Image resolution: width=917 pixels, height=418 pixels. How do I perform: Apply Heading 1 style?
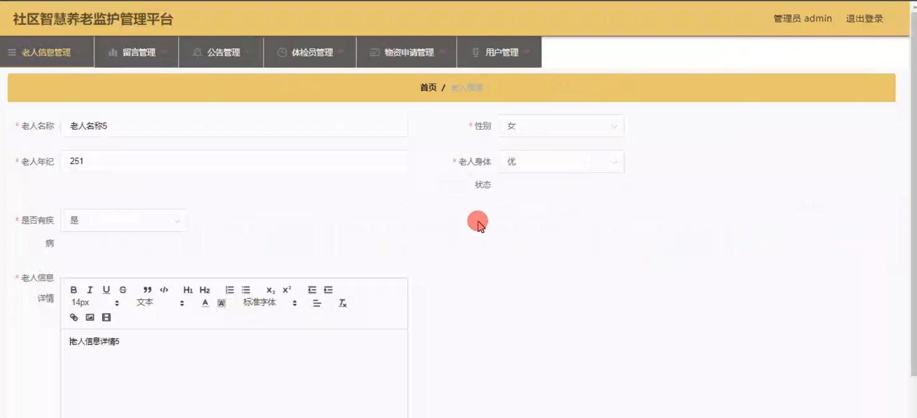pos(188,290)
